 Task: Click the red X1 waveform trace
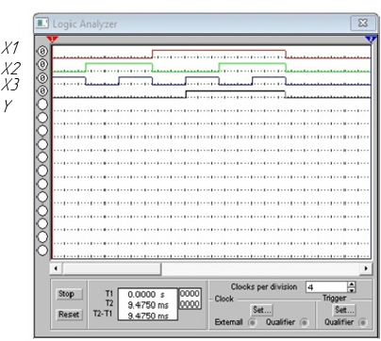tap(219, 50)
